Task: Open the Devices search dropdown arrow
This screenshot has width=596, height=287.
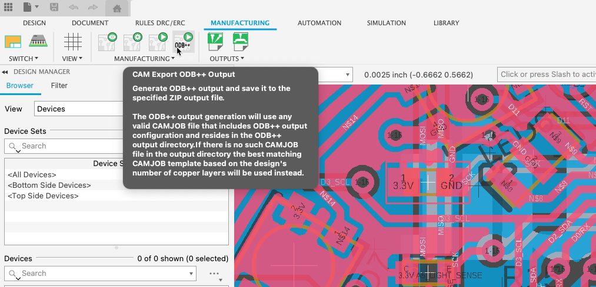Action: 191,274
